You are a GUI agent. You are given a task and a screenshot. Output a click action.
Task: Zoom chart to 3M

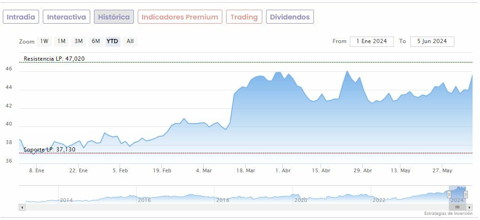[x=79, y=41]
